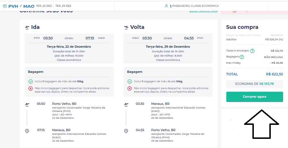Click Porto Velho location pin in Volta
This screenshot has width=288, height=148.
tap(126, 131)
